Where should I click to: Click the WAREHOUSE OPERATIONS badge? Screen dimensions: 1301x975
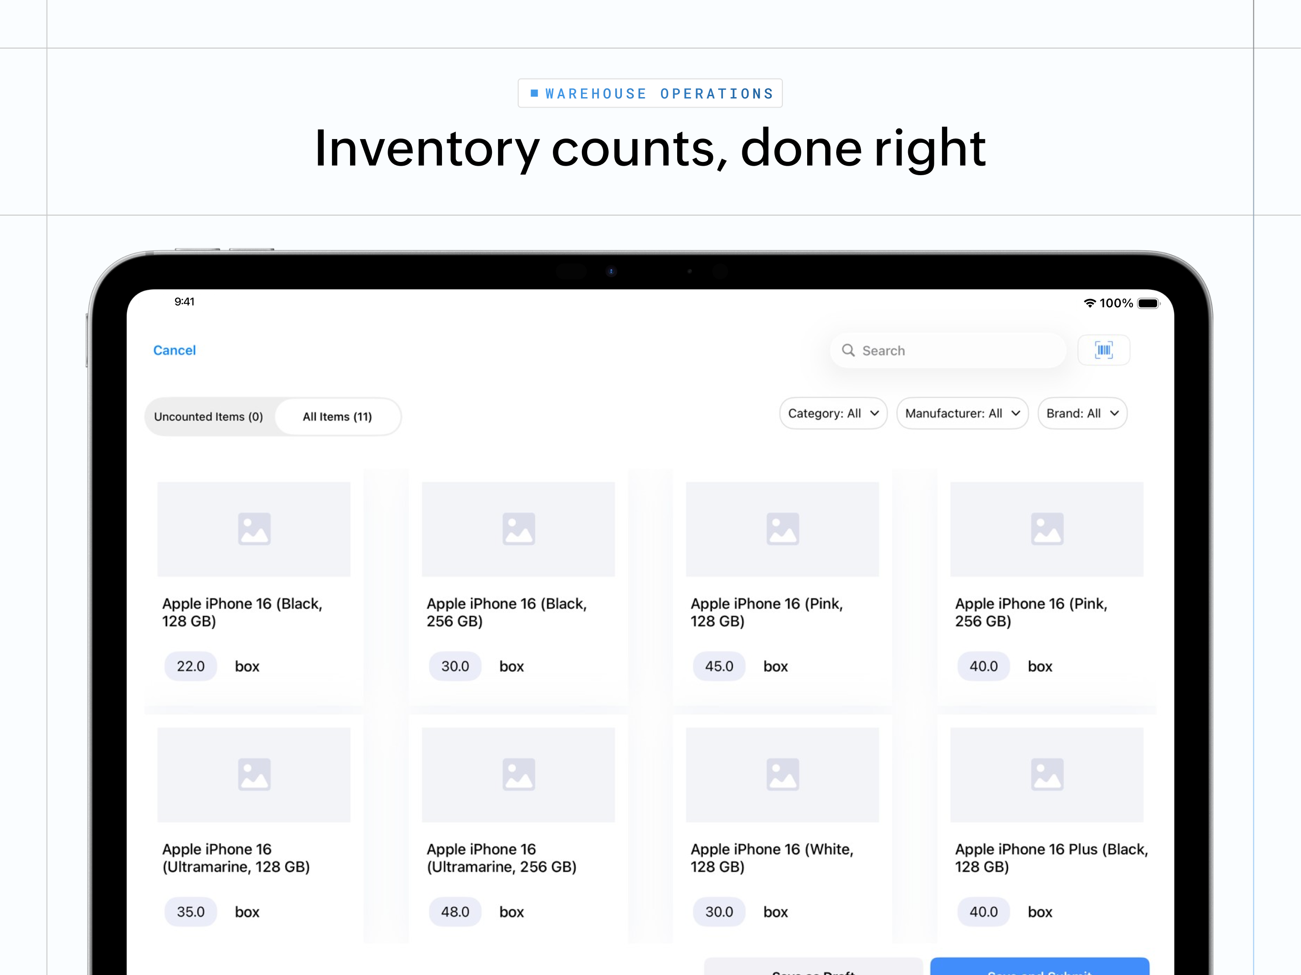[x=650, y=93]
